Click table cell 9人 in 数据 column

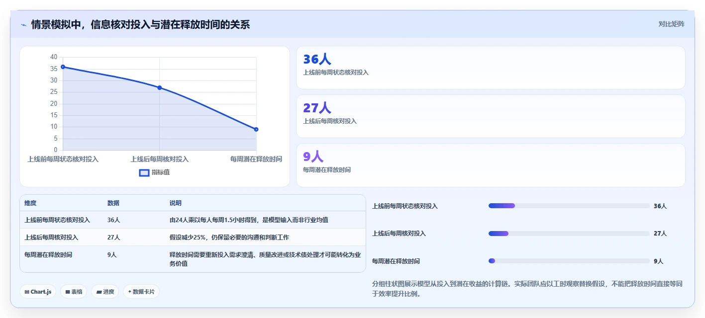click(x=112, y=254)
